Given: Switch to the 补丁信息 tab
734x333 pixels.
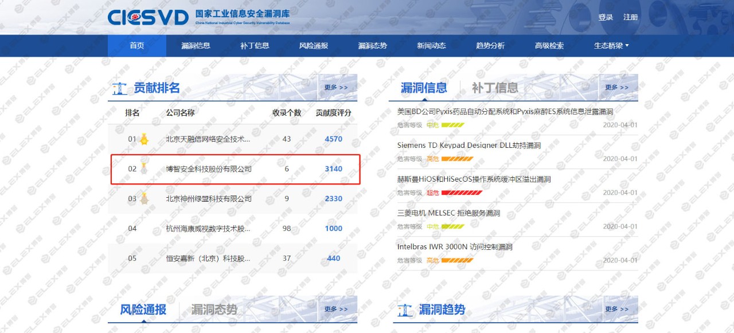Looking at the screenshot, I should coord(494,87).
